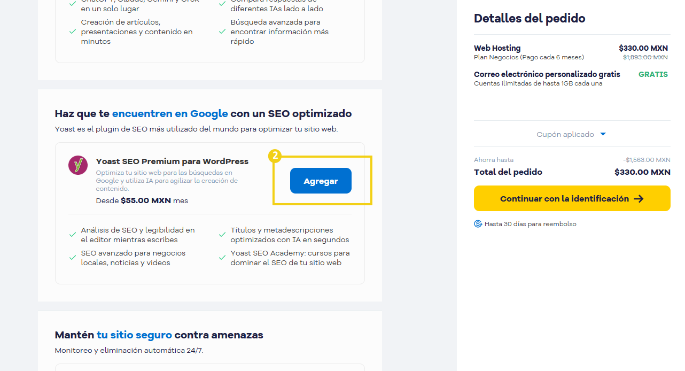Viewport: 685px width, 371px height.
Task: Click the Yoast SEO plugin logo
Action: 78,165
